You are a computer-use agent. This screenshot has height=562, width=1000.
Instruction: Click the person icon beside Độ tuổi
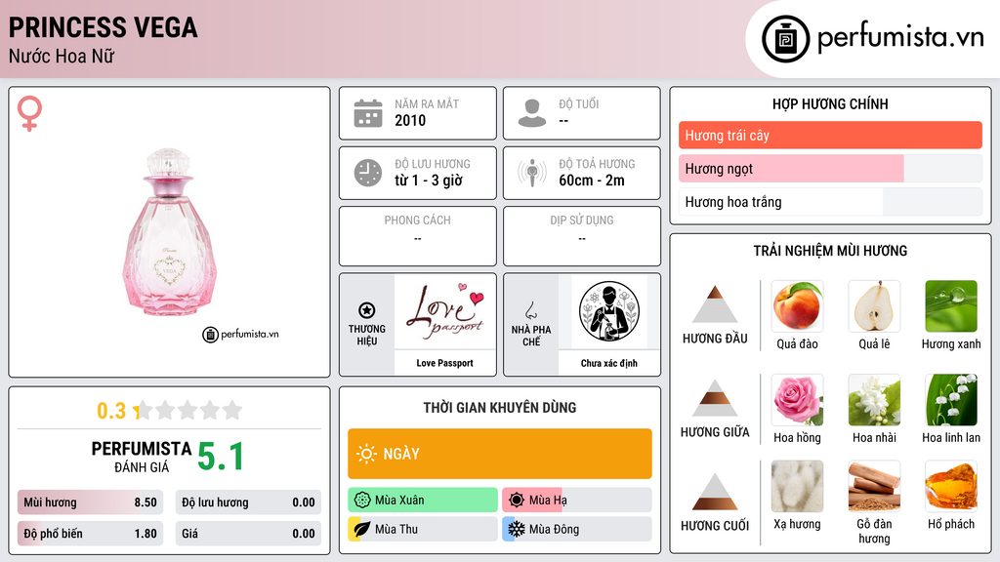pos(532,113)
